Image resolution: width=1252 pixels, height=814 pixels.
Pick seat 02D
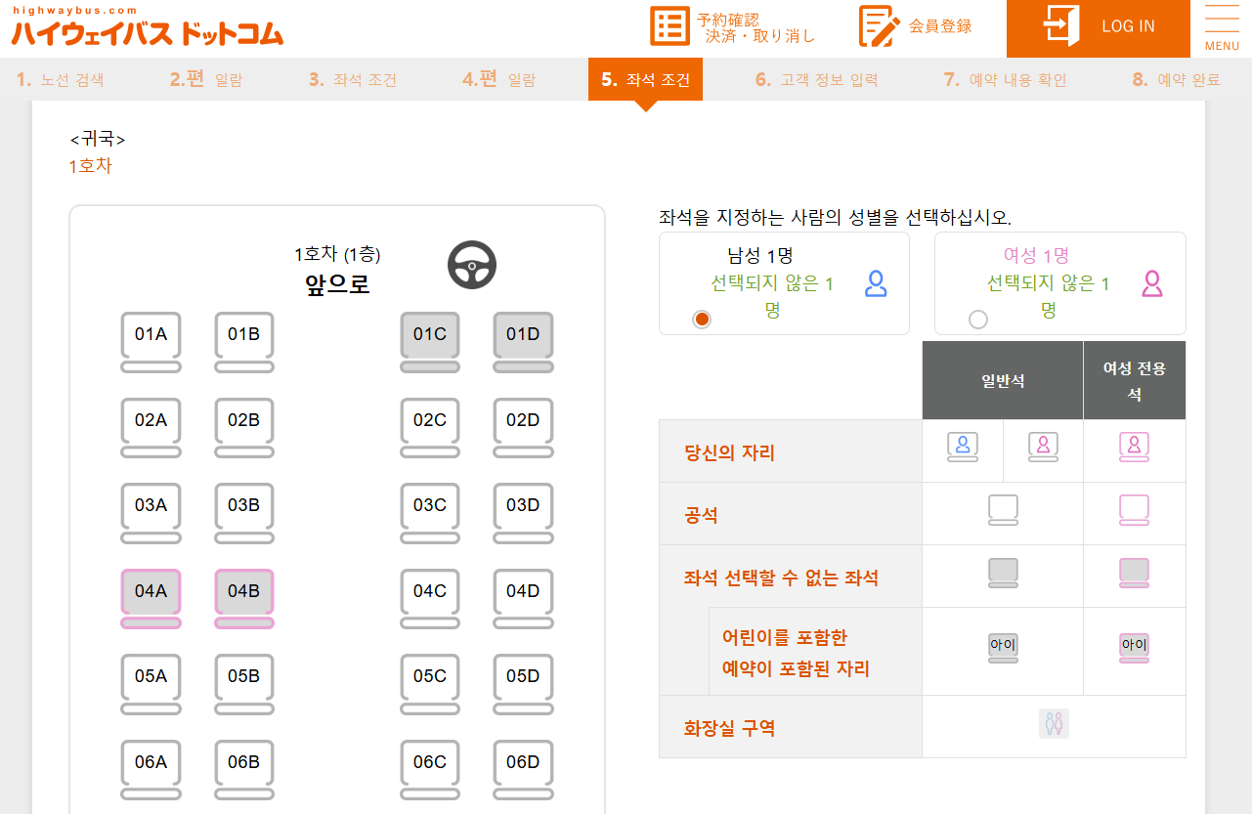523,428
